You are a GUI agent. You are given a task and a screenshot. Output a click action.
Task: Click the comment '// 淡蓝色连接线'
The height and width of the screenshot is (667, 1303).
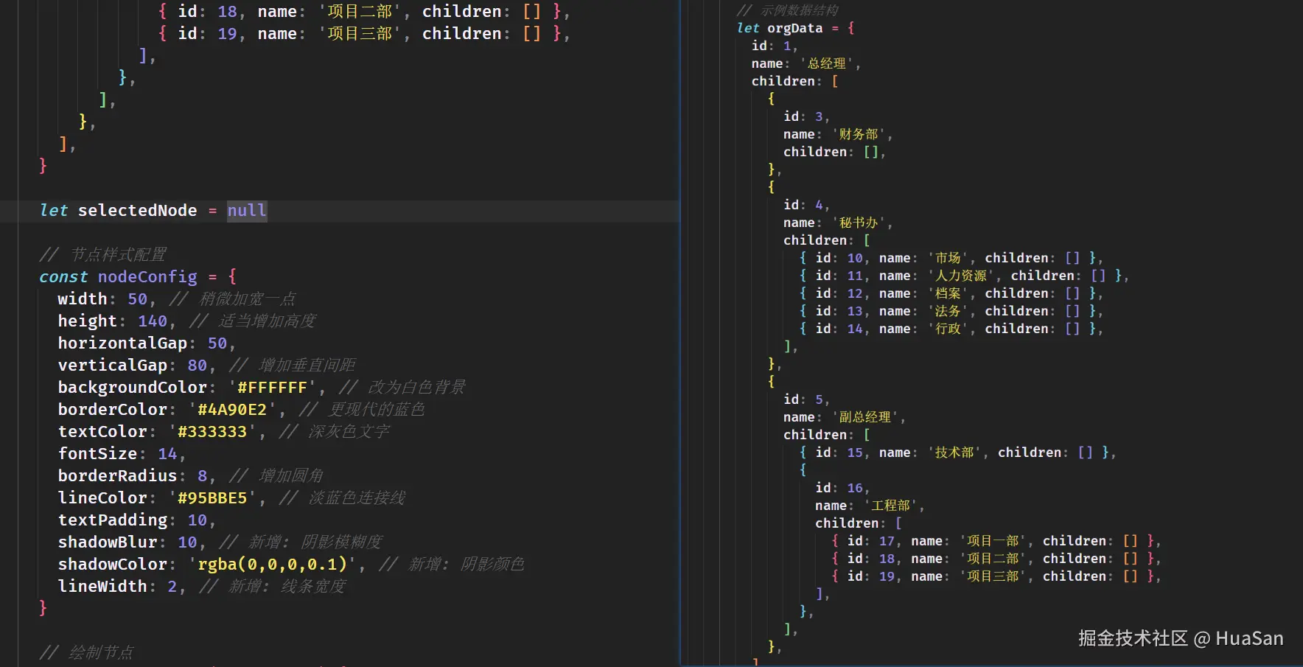coord(342,498)
